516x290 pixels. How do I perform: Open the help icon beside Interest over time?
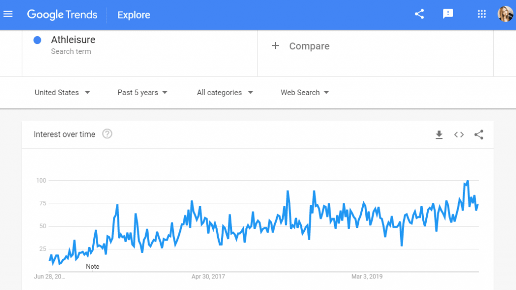click(x=107, y=134)
